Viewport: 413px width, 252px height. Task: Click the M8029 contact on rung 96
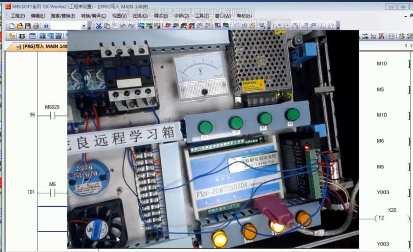pos(52,115)
